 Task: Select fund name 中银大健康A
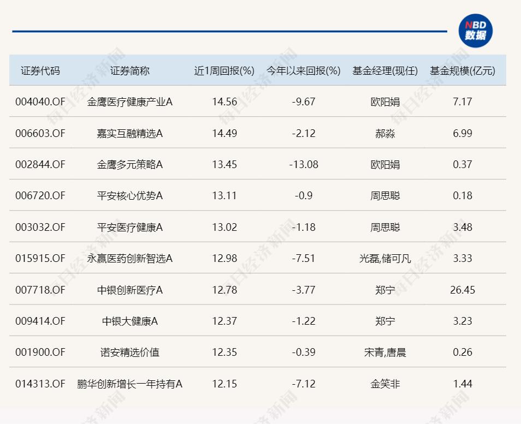tap(129, 321)
